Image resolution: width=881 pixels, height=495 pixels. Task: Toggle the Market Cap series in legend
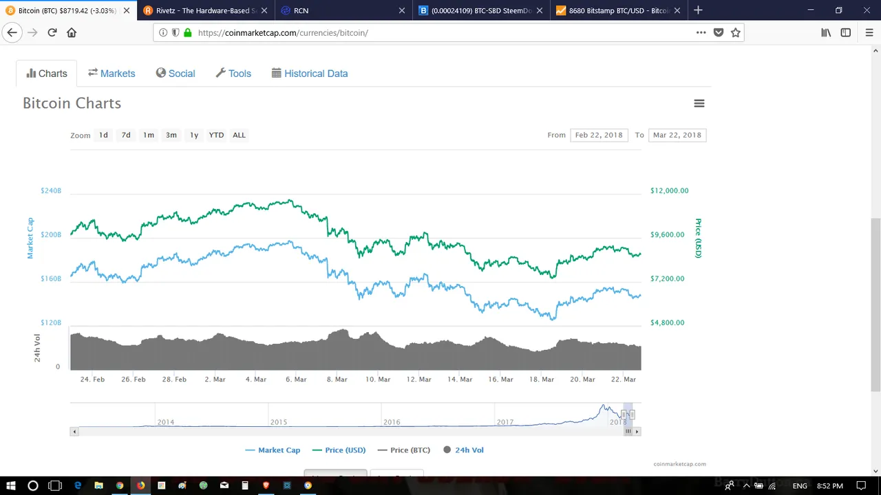(x=273, y=450)
